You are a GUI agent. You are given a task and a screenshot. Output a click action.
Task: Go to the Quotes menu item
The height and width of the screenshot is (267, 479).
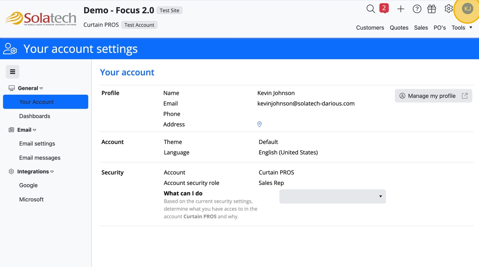[x=399, y=27]
